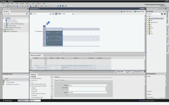The height and width of the screenshot is (105, 169).
Task: Click the delete X icon in toolbar
Action: (x=28, y=6)
